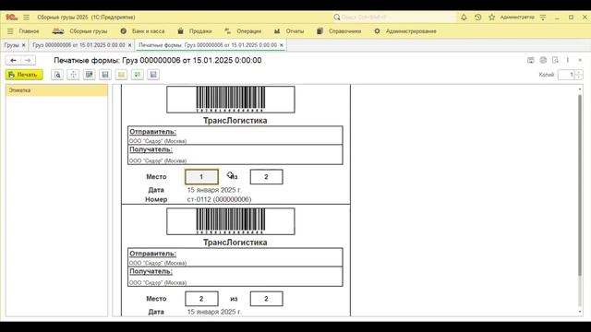Click the first form header icon left of printer

531,60
